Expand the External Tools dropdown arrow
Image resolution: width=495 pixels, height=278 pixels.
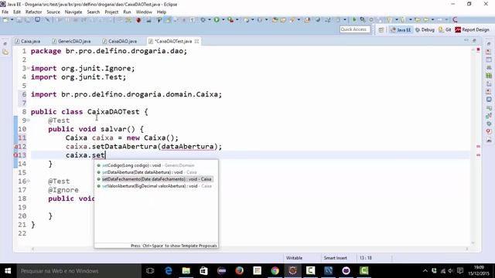click(237, 20)
